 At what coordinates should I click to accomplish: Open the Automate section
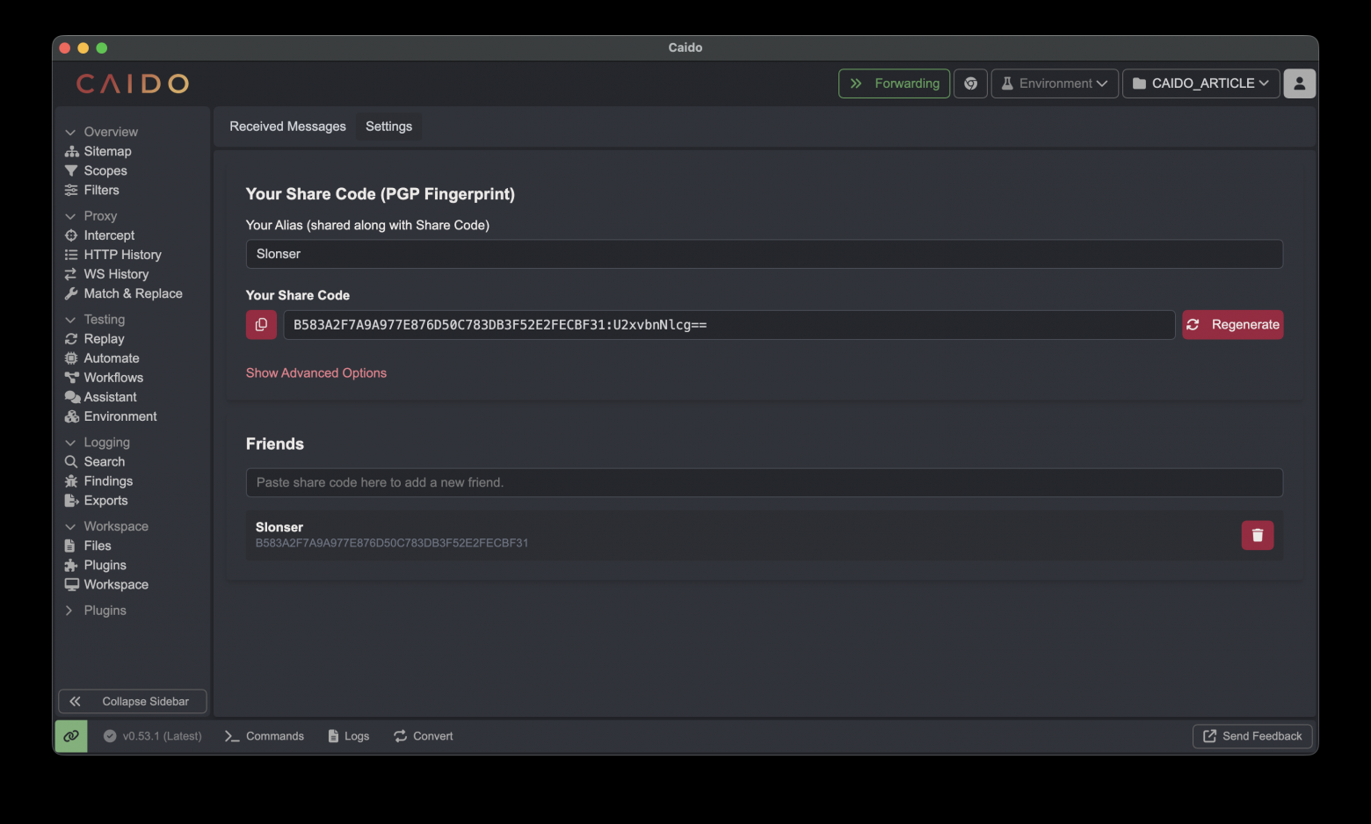tap(112, 358)
